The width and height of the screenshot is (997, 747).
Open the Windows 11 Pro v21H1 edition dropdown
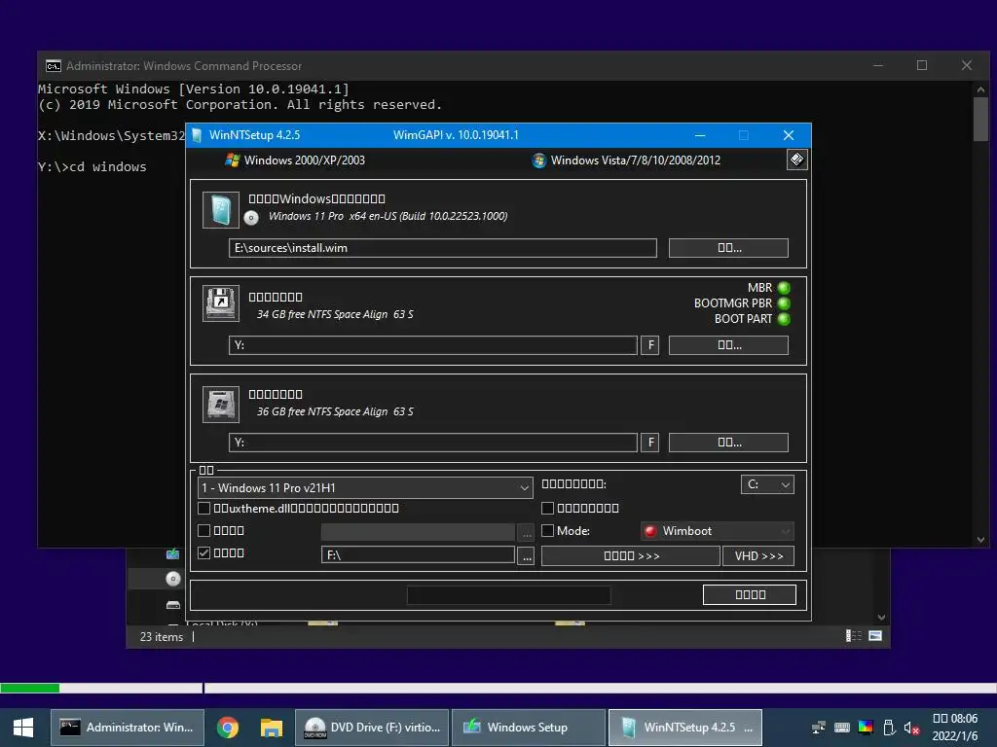365,488
